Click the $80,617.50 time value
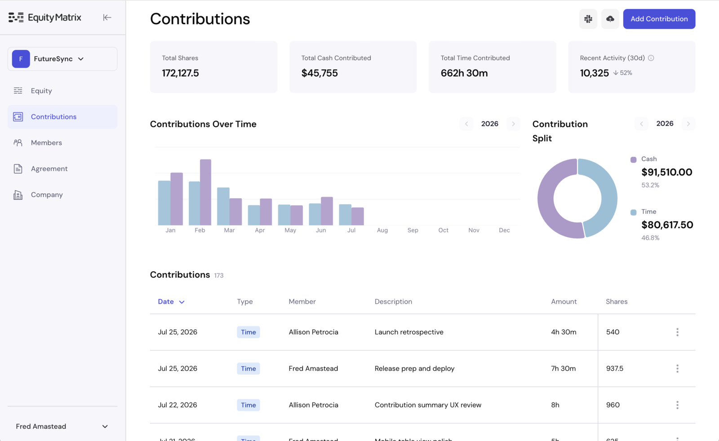 tap(667, 225)
